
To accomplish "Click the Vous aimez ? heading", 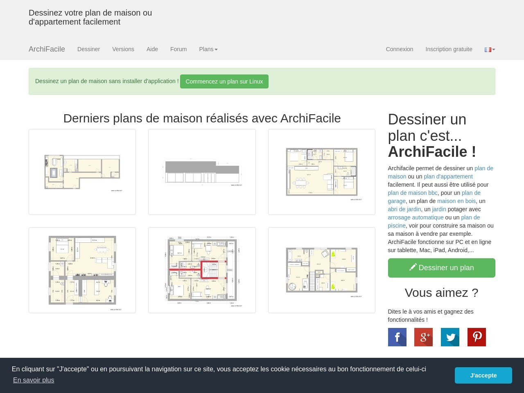I will point(442,293).
